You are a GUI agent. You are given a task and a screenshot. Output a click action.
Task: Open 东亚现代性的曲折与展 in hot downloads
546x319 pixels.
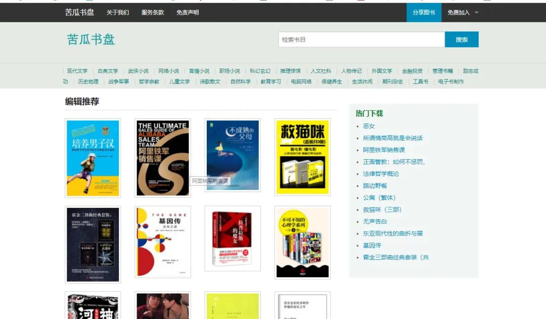393,234
